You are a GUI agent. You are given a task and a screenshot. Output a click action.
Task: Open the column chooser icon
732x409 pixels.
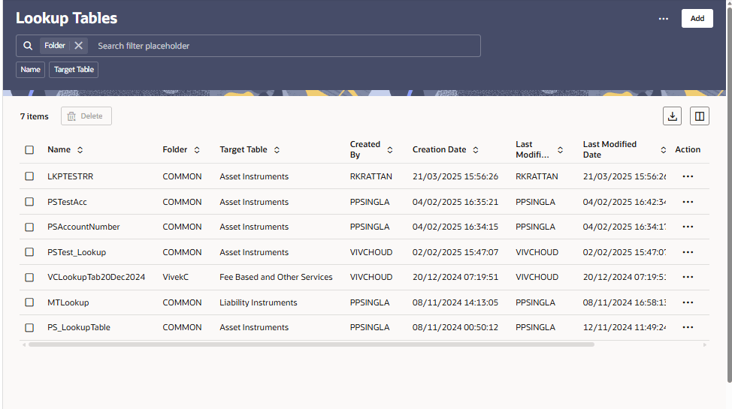click(x=700, y=116)
